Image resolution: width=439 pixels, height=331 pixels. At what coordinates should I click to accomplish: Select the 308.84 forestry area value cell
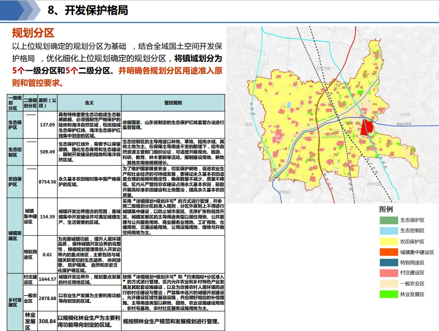pyautogui.click(x=47, y=321)
